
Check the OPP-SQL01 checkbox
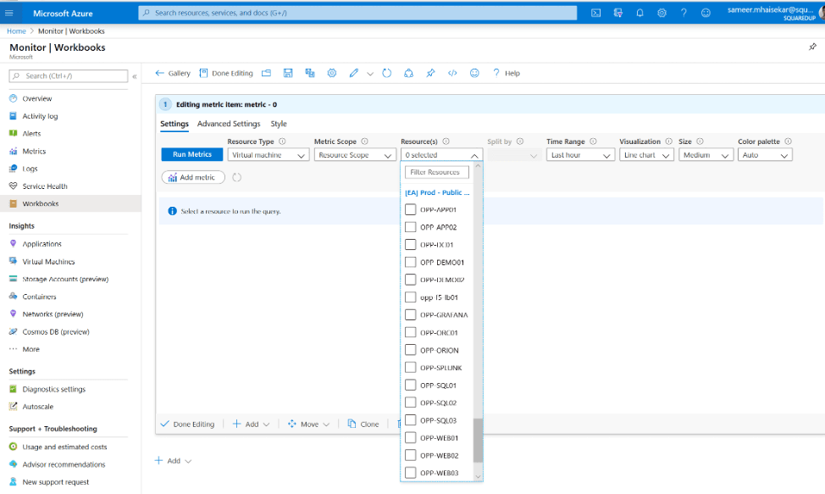click(x=411, y=385)
